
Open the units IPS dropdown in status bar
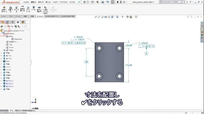[x=193, y=113]
